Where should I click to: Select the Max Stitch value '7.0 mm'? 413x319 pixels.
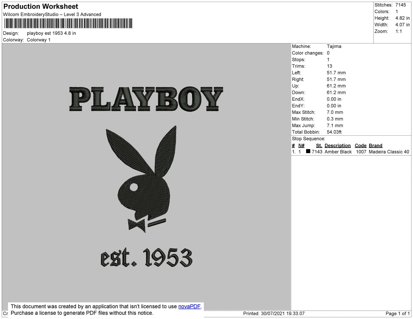335,112
